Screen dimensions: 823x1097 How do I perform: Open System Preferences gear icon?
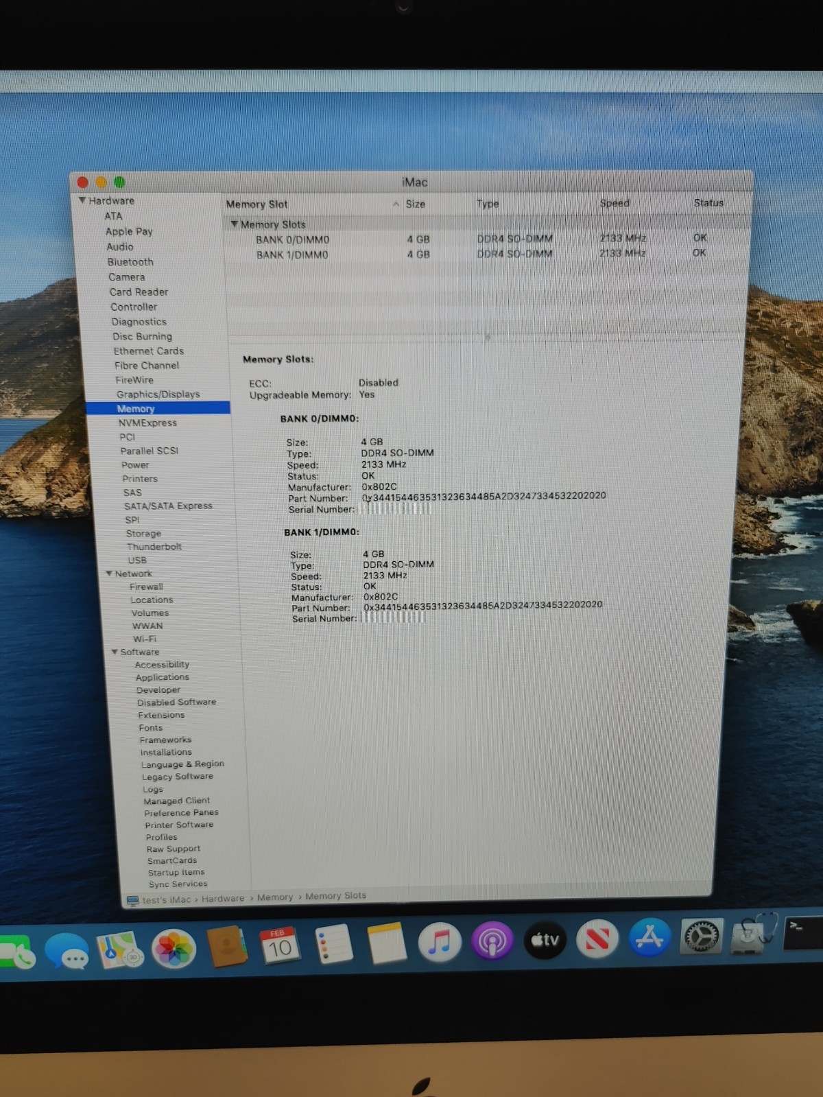[x=702, y=936]
